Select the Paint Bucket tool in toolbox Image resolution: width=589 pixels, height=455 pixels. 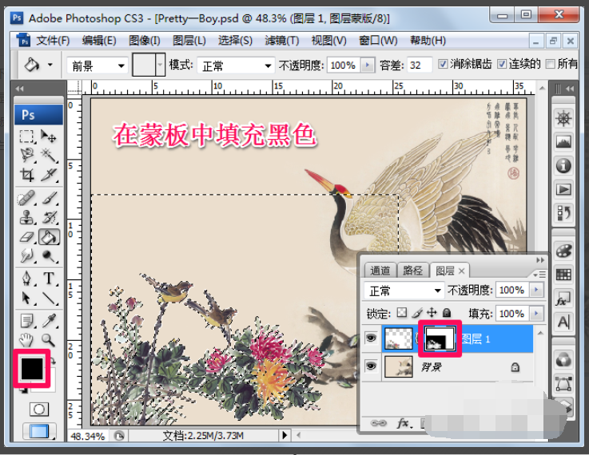[x=49, y=237]
